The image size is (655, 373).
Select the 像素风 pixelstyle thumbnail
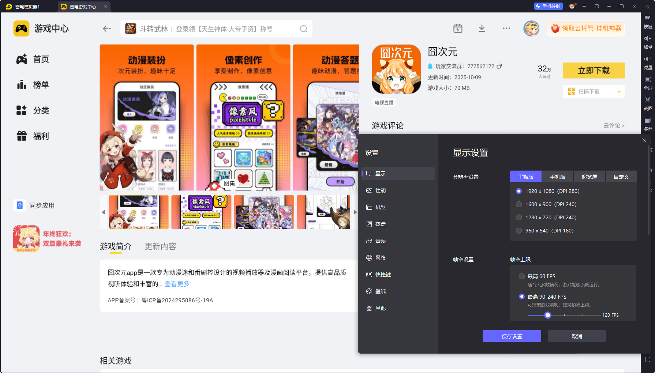point(201,212)
